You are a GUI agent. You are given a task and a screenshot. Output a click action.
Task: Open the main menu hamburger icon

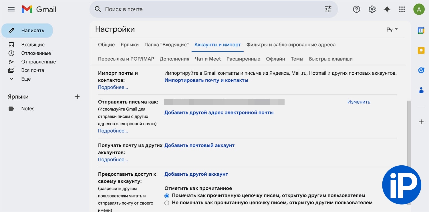pyautogui.click(x=11, y=9)
